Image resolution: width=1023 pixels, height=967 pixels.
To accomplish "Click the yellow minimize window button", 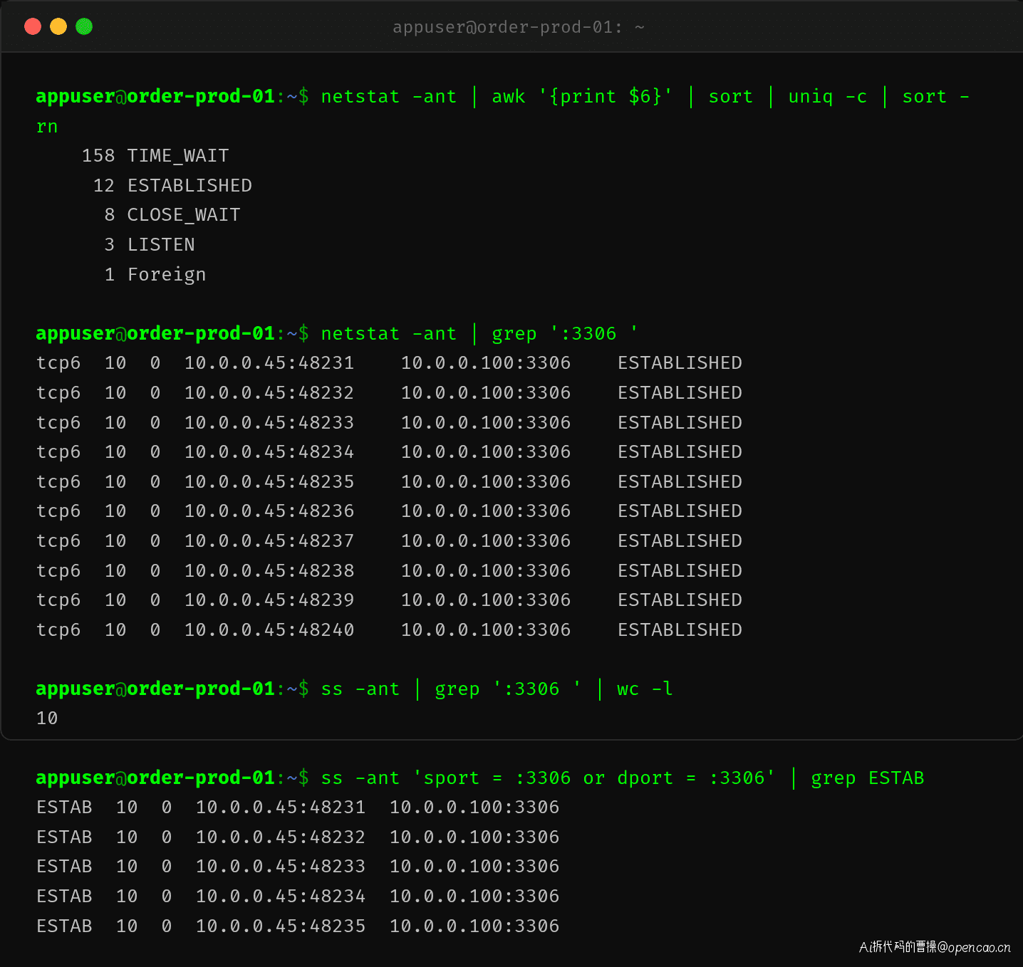I will tap(58, 26).
